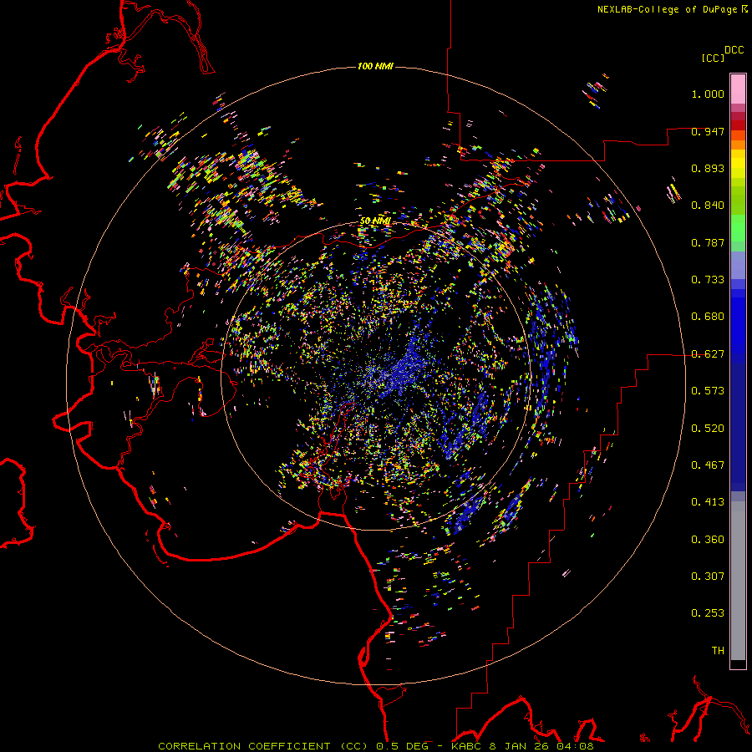The width and height of the screenshot is (752, 752).
Task: Pick the gray segment of the color bar
Action: click(x=738, y=581)
